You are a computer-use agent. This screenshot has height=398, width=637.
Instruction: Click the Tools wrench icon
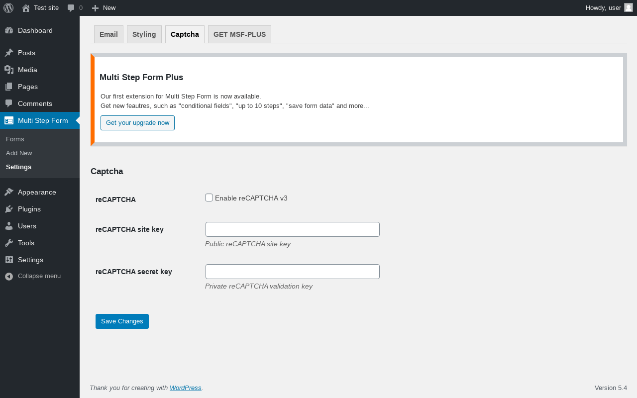[x=9, y=243]
